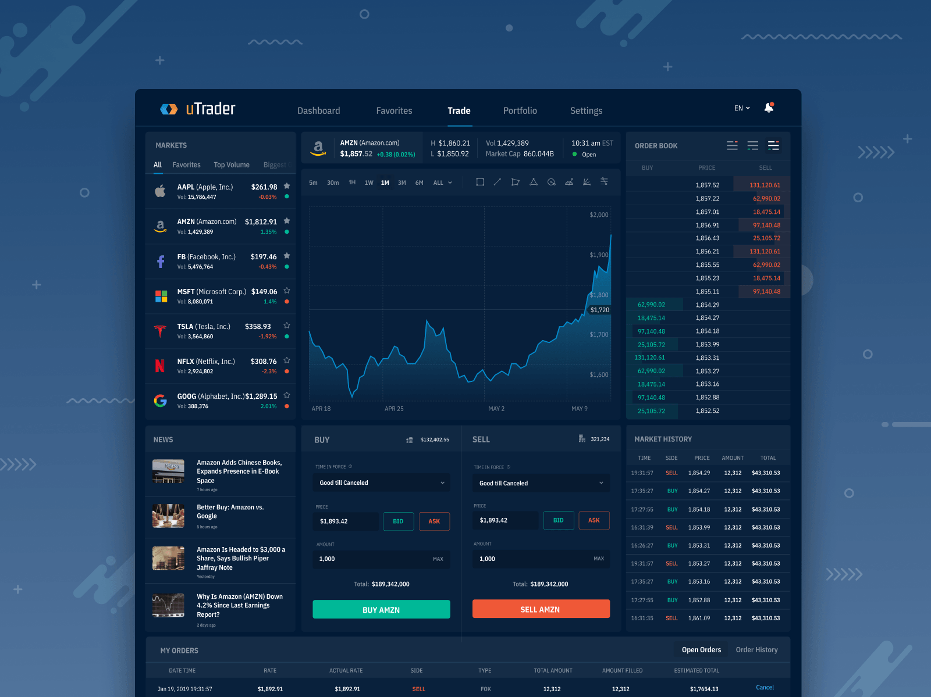Open Why Is Amazon Down news thumbnail
This screenshot has width=931, height=697.
point(168,605)
